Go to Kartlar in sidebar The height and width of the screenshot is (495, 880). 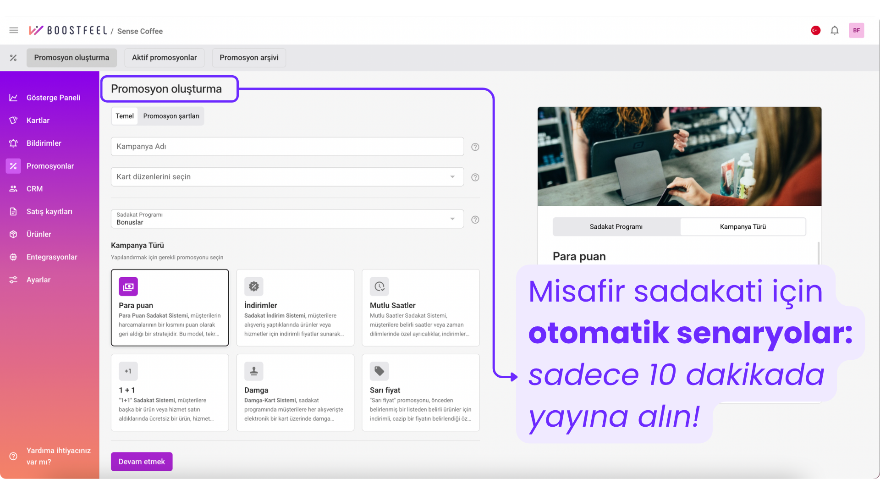[38, 121]
